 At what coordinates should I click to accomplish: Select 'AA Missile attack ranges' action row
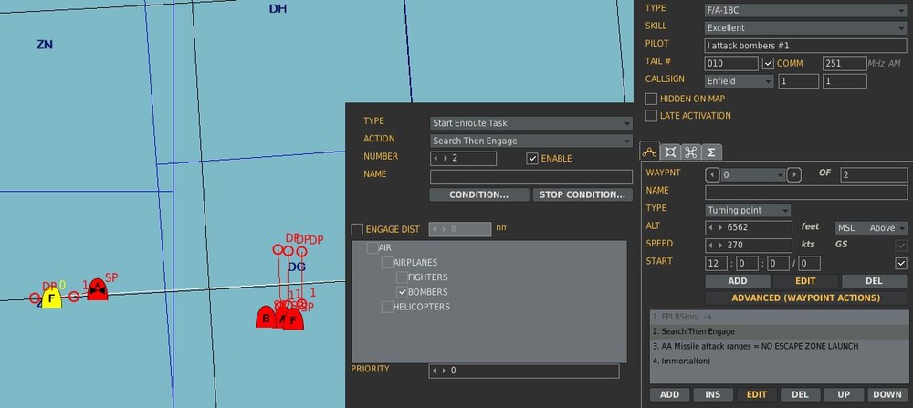click(779, 346)
